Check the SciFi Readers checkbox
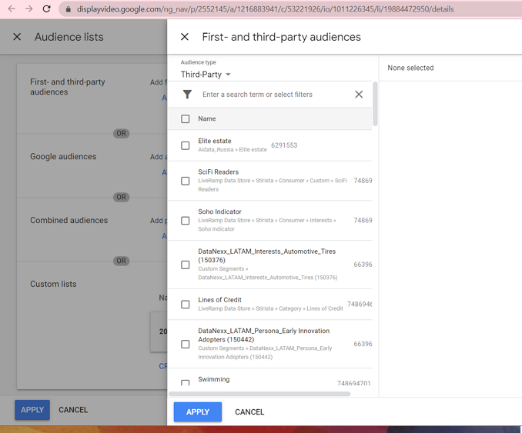Screen dimensions: 522x433 [x=185, y=181]
